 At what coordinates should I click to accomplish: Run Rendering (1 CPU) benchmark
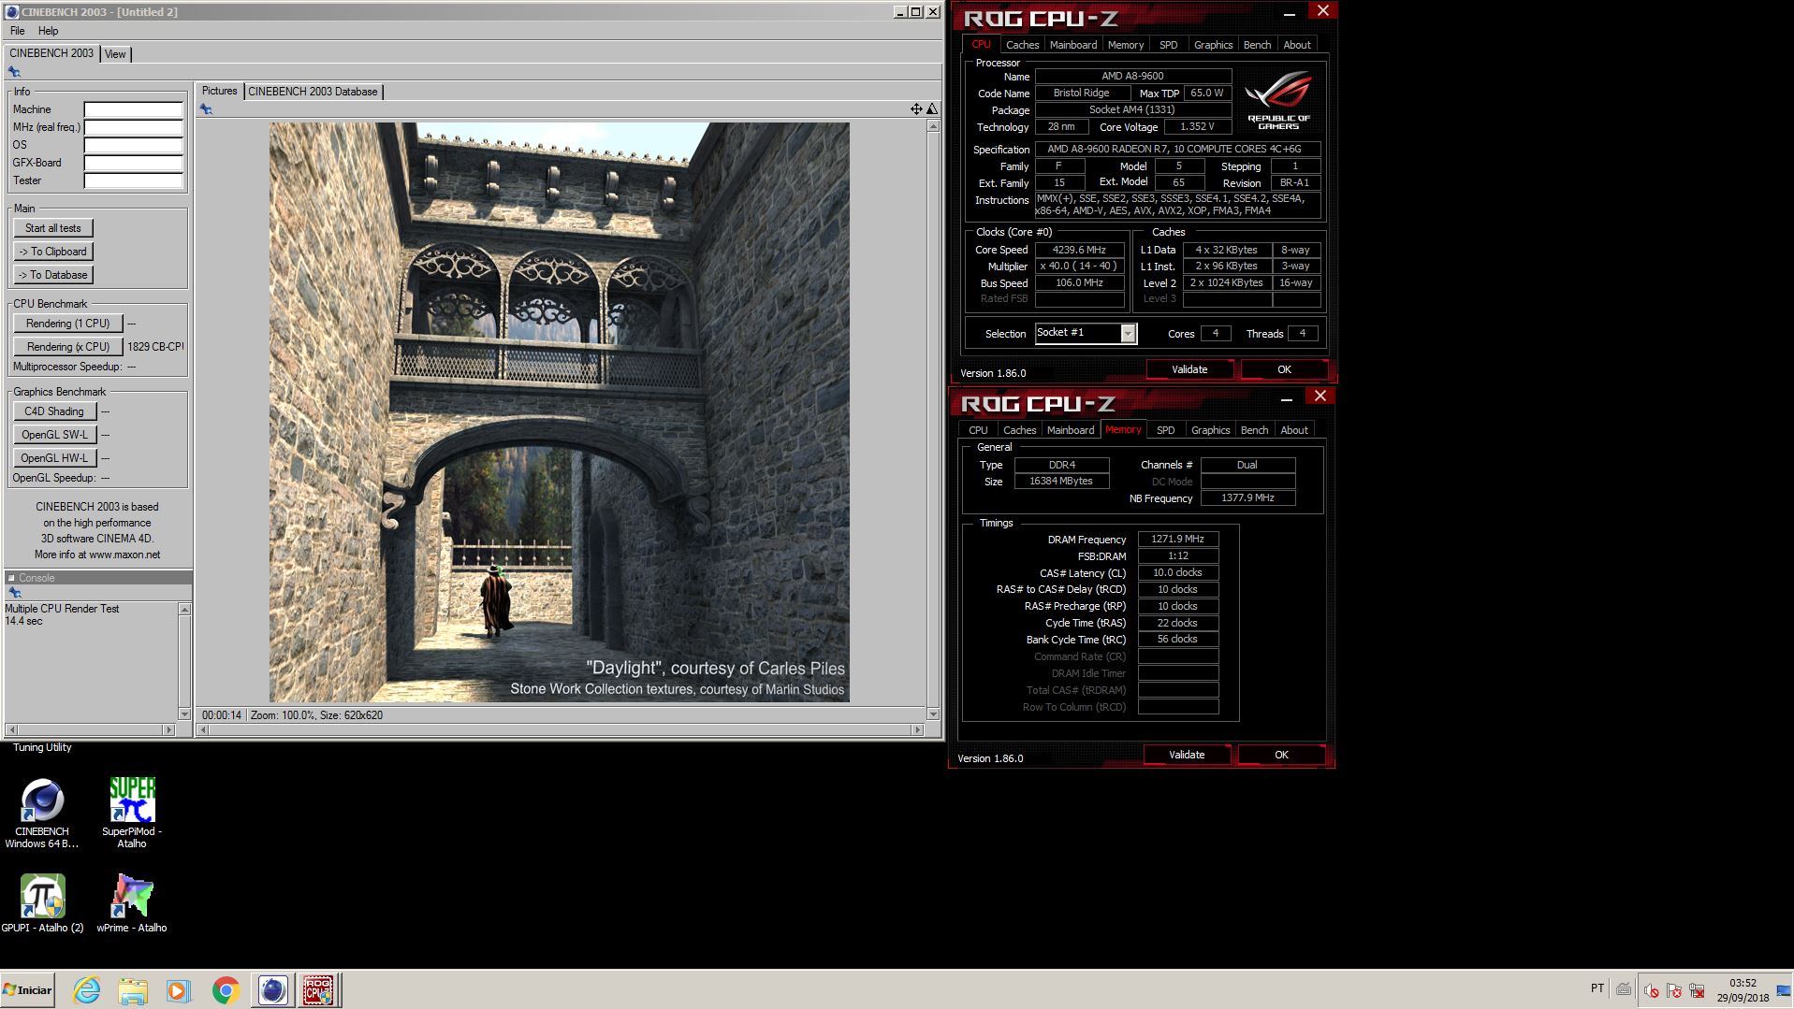point(67,324)
